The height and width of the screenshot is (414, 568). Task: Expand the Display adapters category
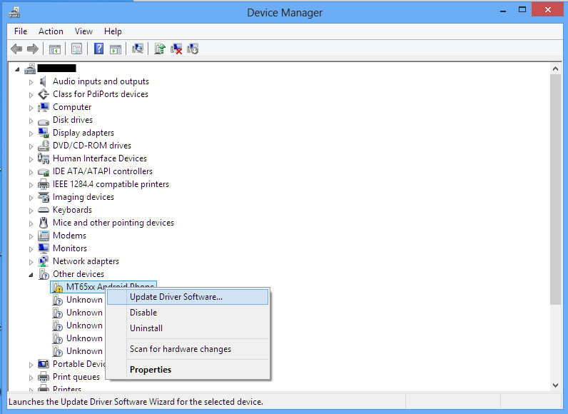coord(31,133)
